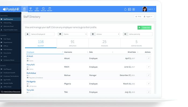Click the person icon beside the name search
This screenshot has height=107, width=188.
click(x=28, y=34)
